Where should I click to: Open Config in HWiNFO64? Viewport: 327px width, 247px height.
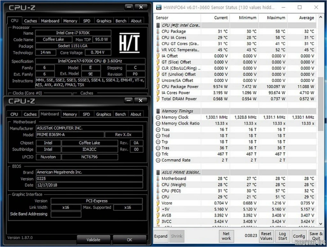(x=299, y=236)
